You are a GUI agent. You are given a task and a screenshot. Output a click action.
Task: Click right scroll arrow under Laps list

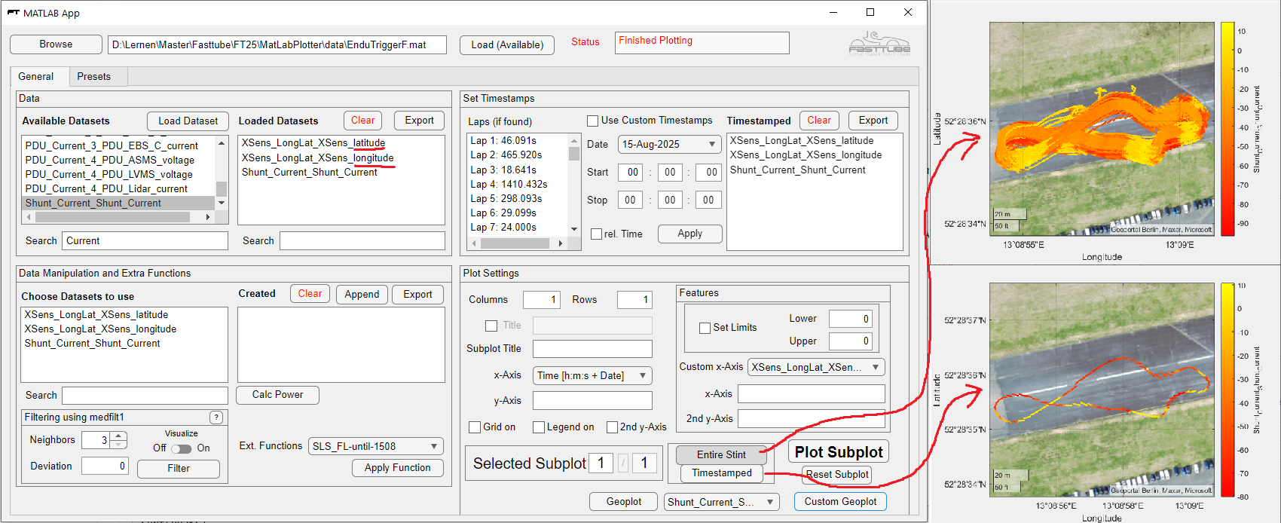pyautogui.click(x=560, y=243)
